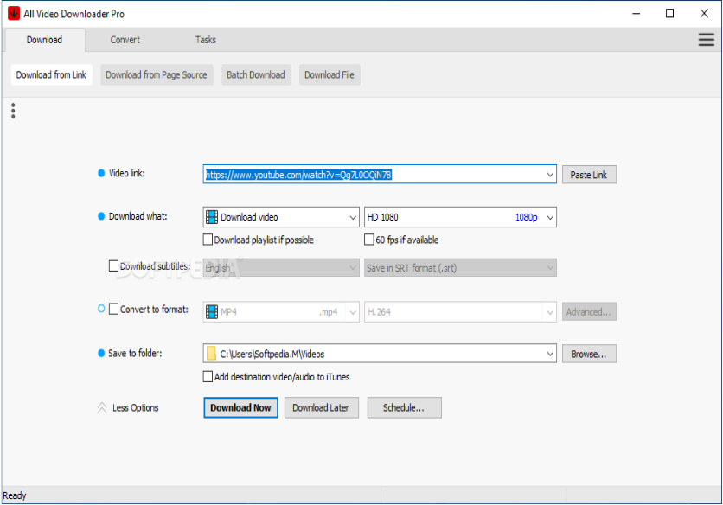Enable Download playlist if possible
This screenshot has width=723, height=505.
click(x=208, y=240)
